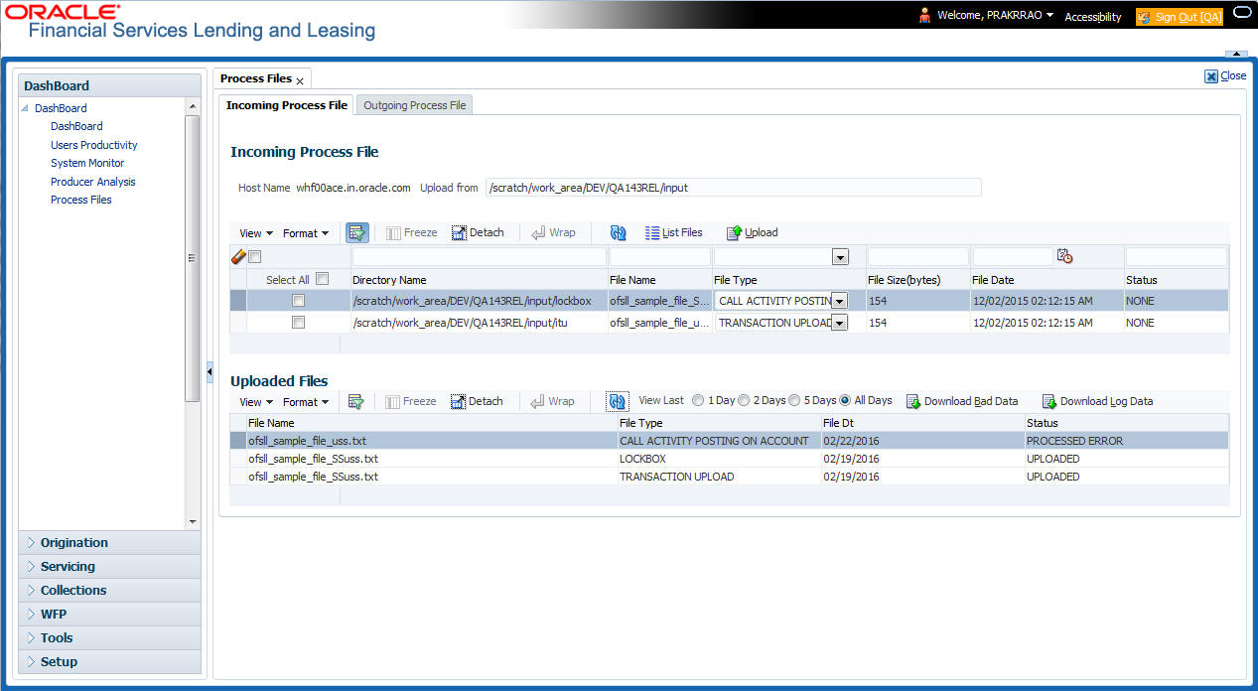Click the collapse header arrow below the banner
The width and height of the screenshot is (1258, 691).
coord(1235,55)
